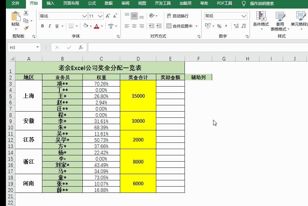The width and height of the screenshot is (308, 206).
Task: Switch to the 插入 tab
Action: tap(51, 3)
